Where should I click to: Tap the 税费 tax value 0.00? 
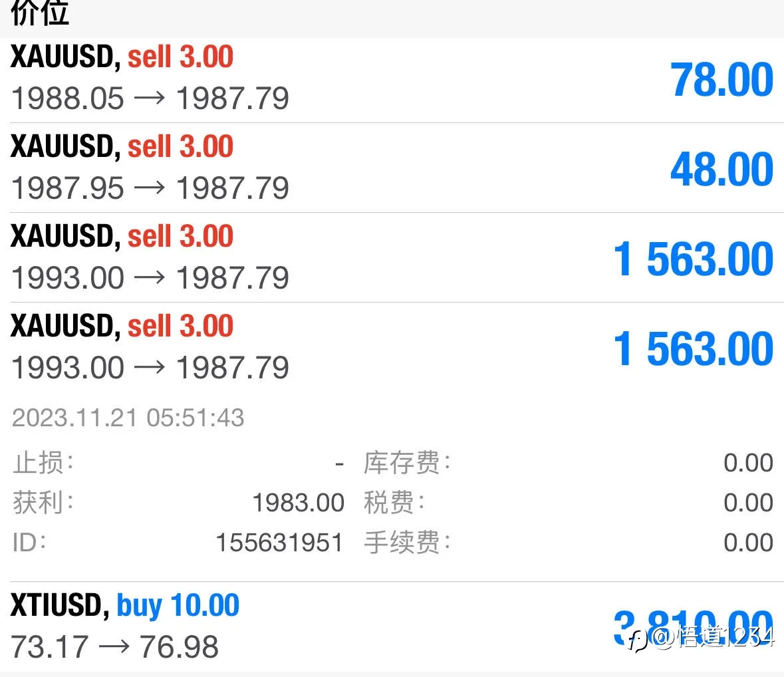click(748, 503)
